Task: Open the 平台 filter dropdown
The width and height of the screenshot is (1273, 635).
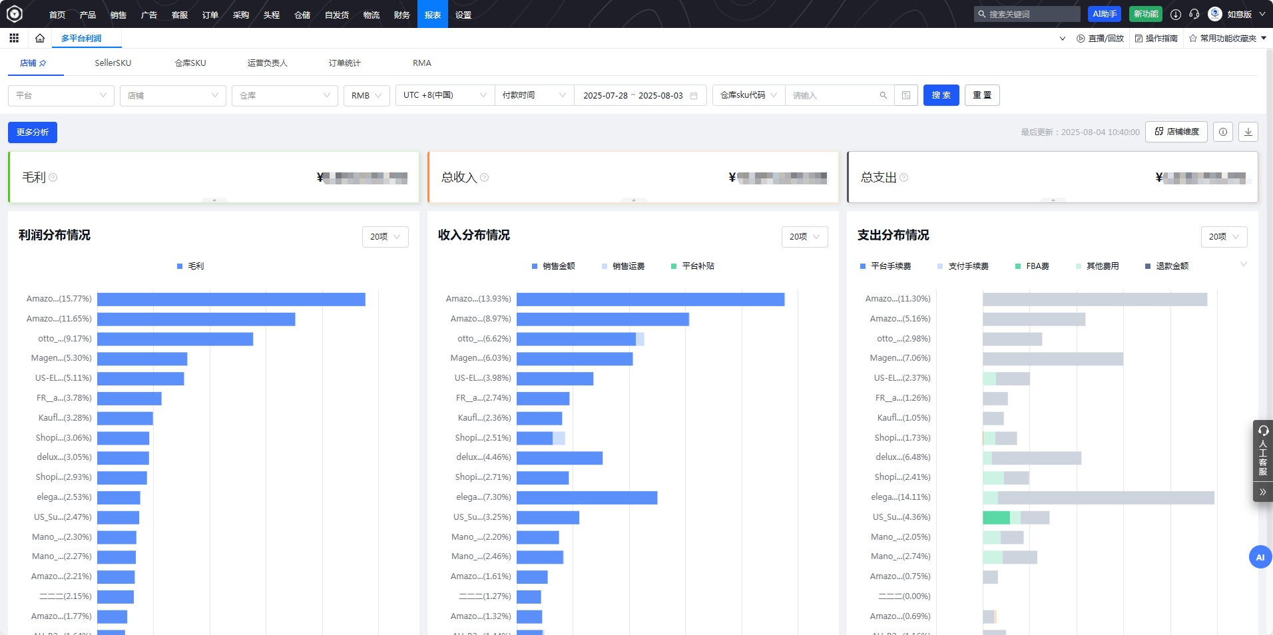Action: (61, 95)
